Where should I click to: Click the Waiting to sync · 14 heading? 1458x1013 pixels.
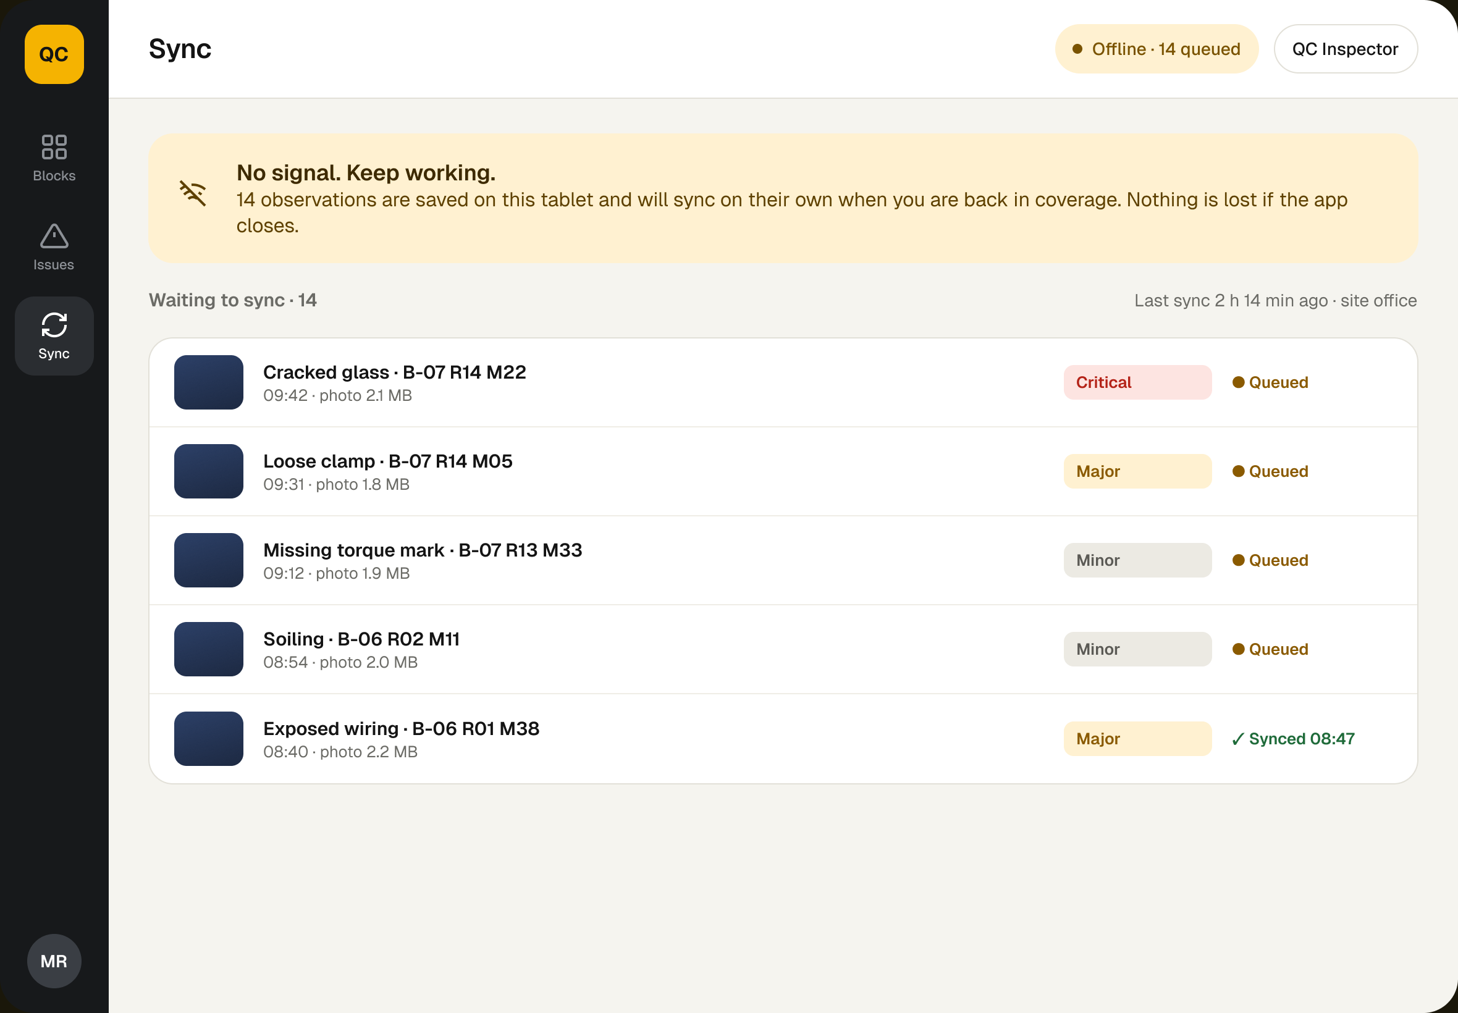(x=233, y=300)
